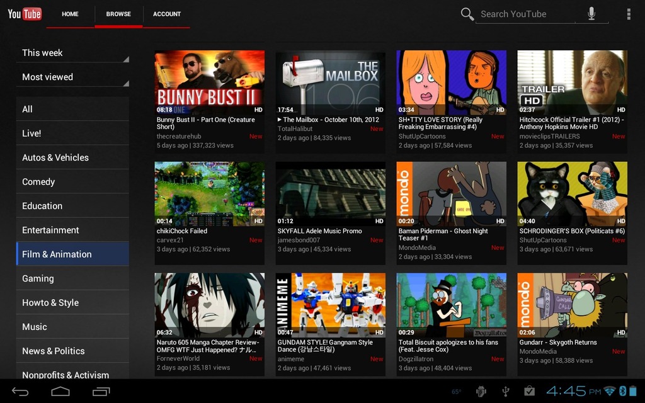The height and width of the screenshot is (403, 645).
Task: Select the Music category
Action: click(72, 327)
